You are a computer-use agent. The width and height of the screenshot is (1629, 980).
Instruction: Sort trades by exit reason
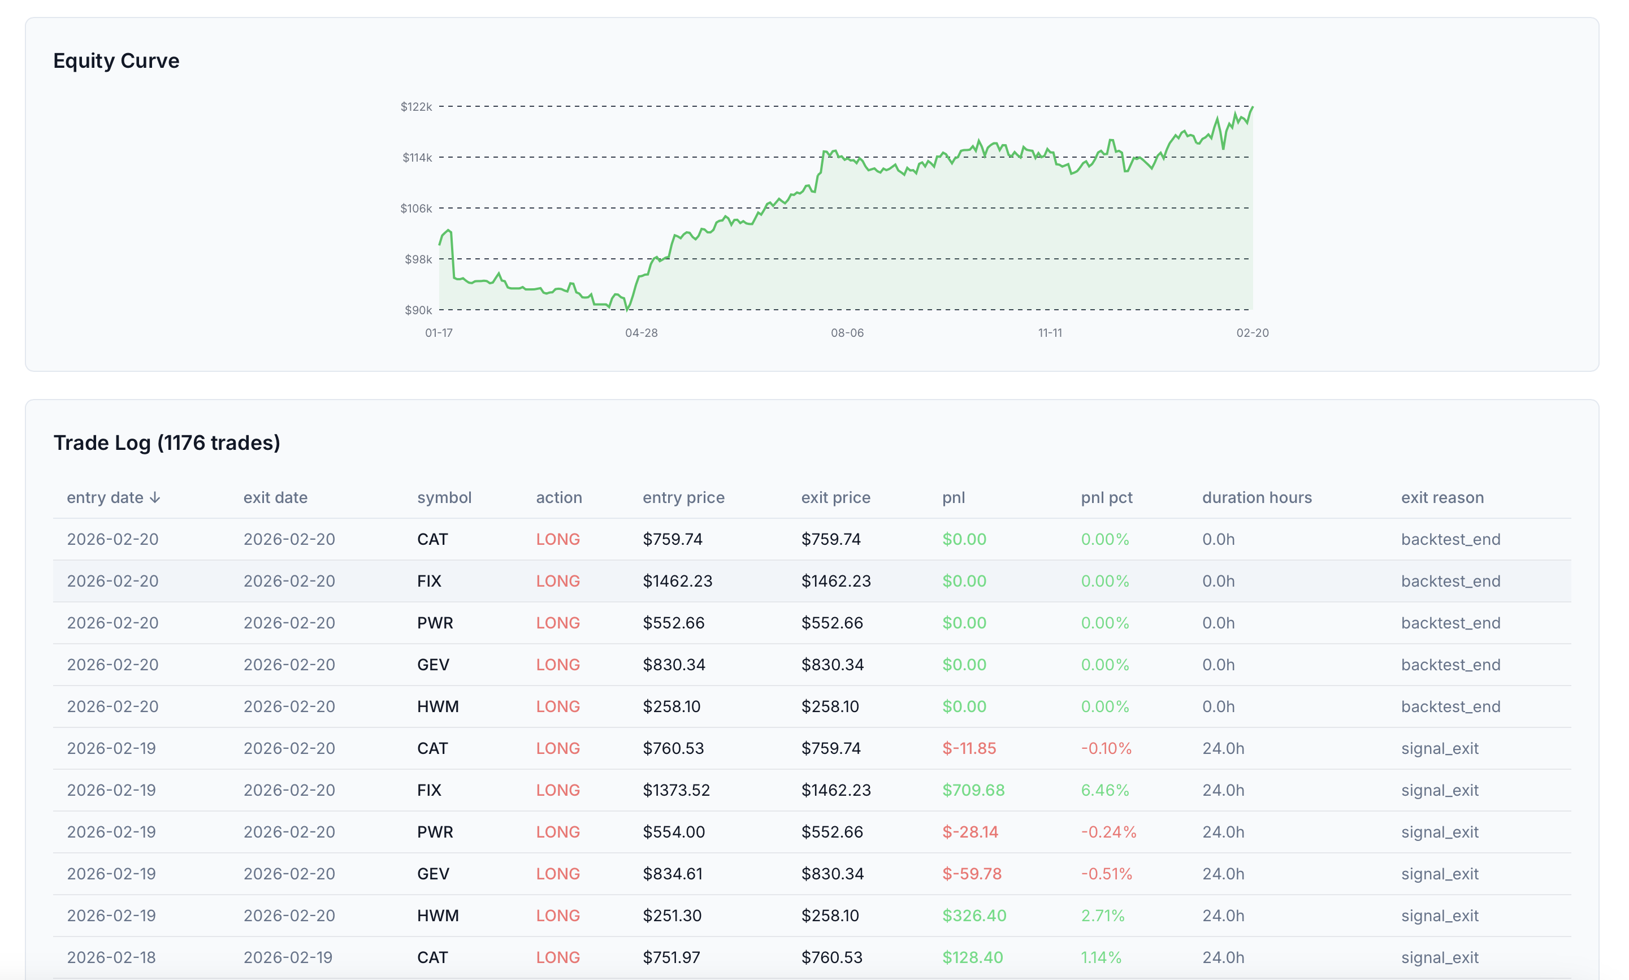[1443, 498]
